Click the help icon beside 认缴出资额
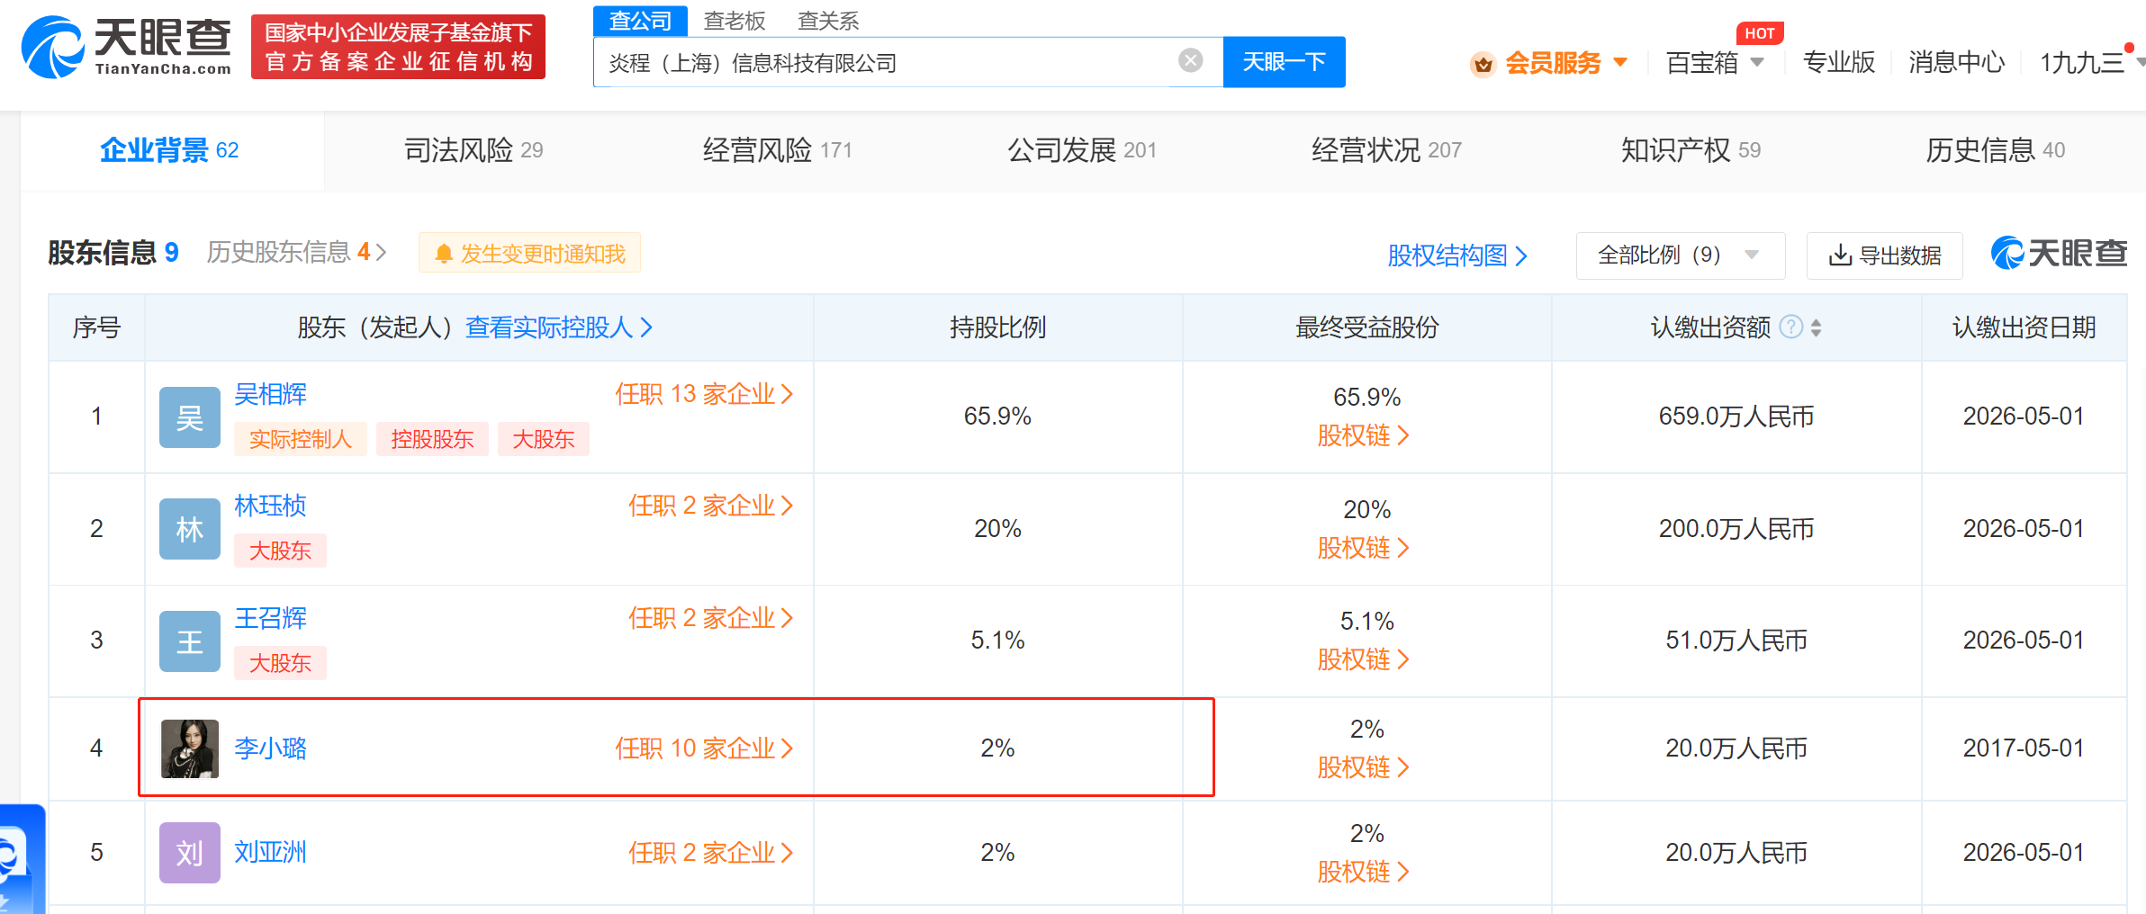This screenshot has height=914, width=2146. tap(1791, 327)
